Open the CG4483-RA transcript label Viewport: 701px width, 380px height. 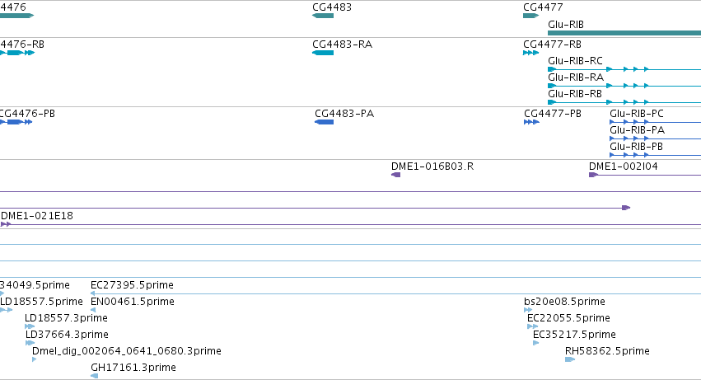point(342,45)
